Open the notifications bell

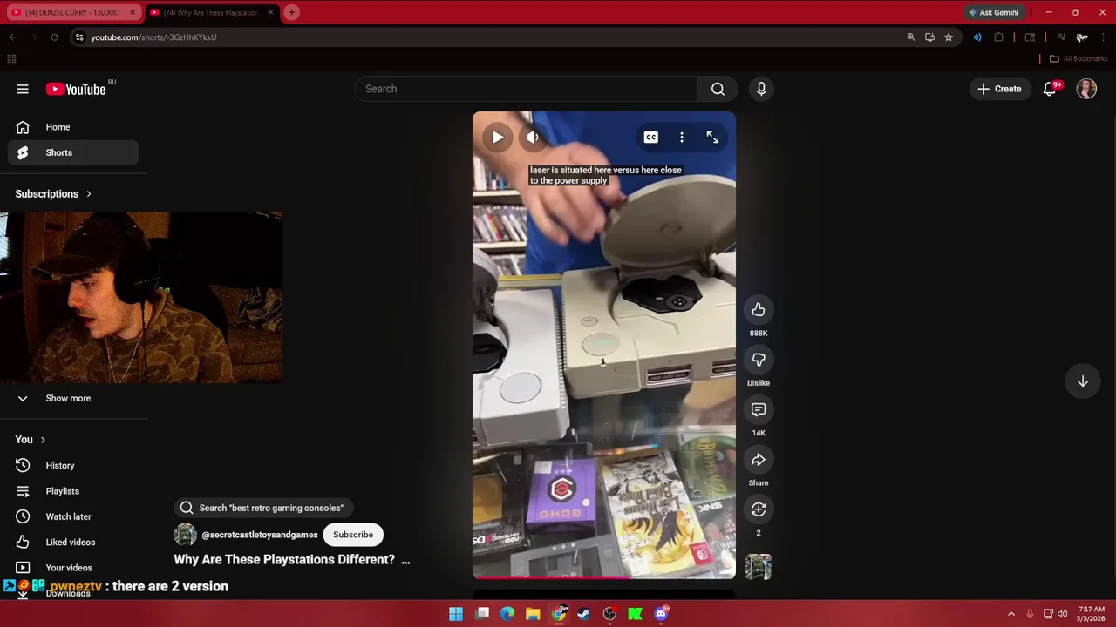pyautogui.click(x=1050, y=89)
